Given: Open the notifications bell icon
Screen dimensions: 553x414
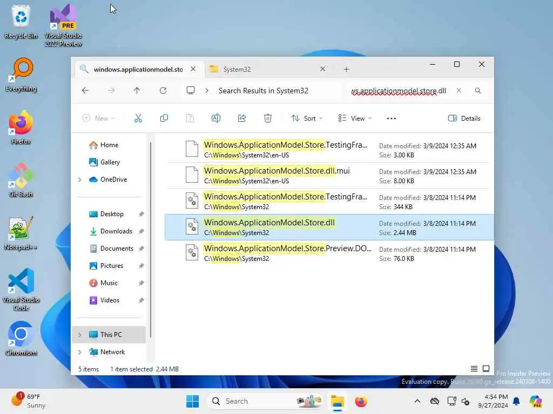Looking at the screenshot, I should coord(516,401).
